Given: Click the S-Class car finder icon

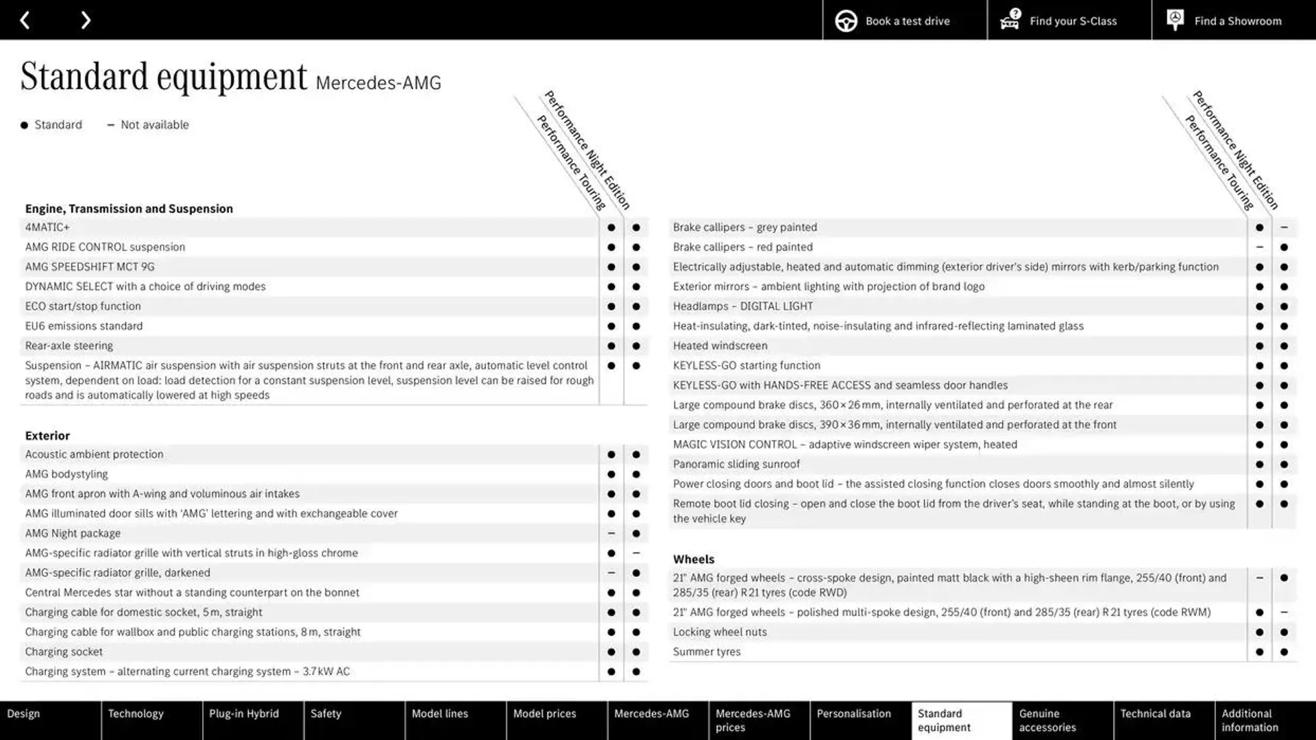Looking at the screenshot, I should tap(1010, 20).
